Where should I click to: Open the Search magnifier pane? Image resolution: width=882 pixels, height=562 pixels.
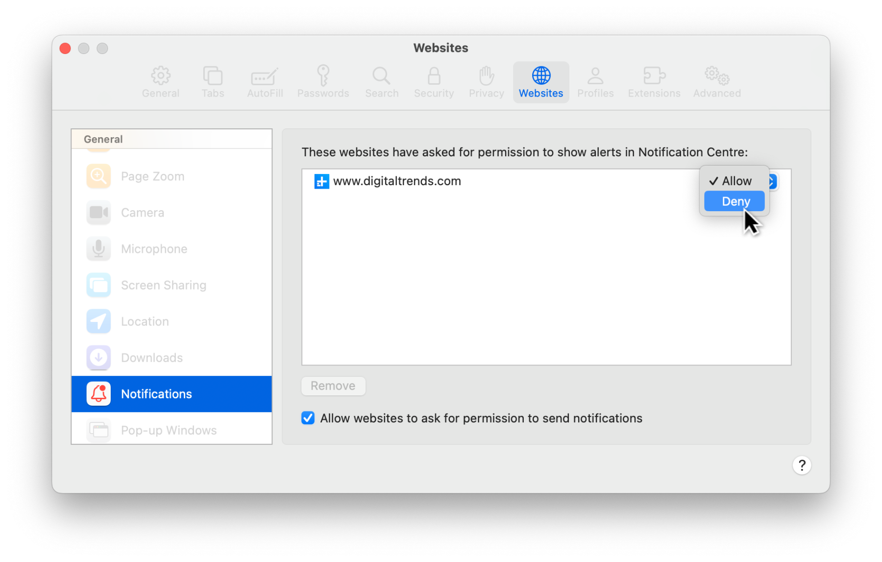(x=381, y=82)
